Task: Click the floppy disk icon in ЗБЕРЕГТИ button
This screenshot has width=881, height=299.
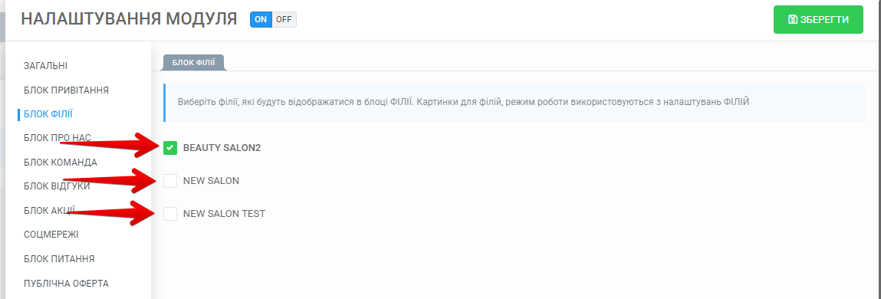Action: 793,20
